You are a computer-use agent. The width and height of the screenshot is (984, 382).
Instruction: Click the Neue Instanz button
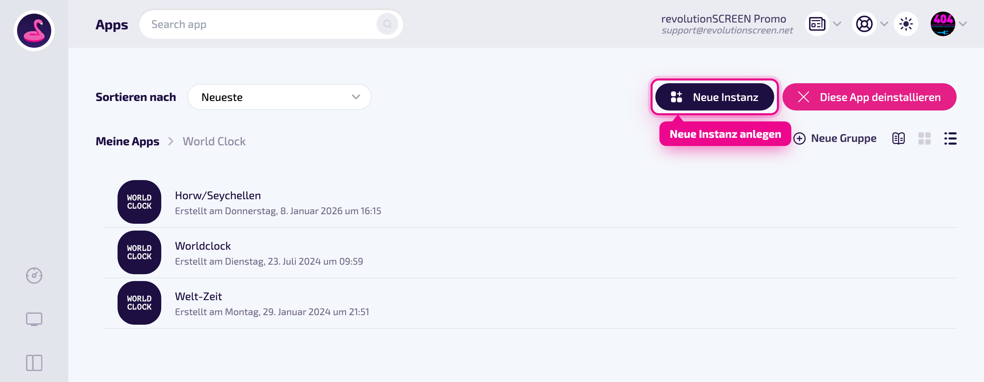point(714,97)
